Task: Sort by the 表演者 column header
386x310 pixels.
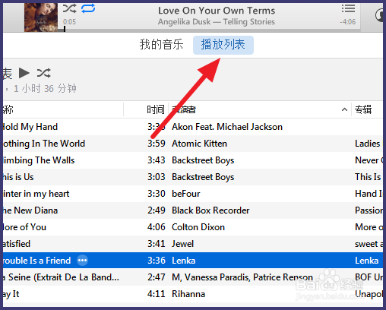Action: (184, 109)
